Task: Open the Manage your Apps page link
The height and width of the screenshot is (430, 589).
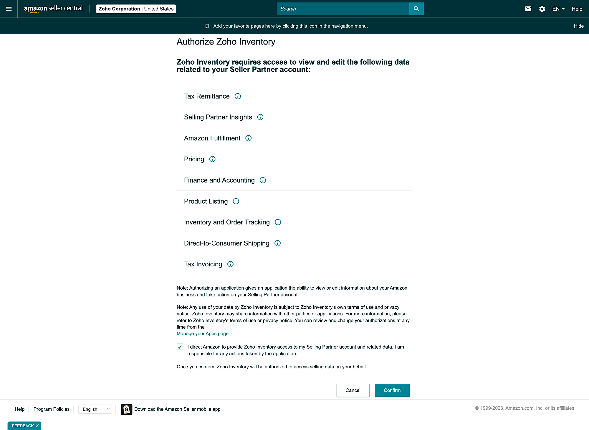Action: [203, 333]
